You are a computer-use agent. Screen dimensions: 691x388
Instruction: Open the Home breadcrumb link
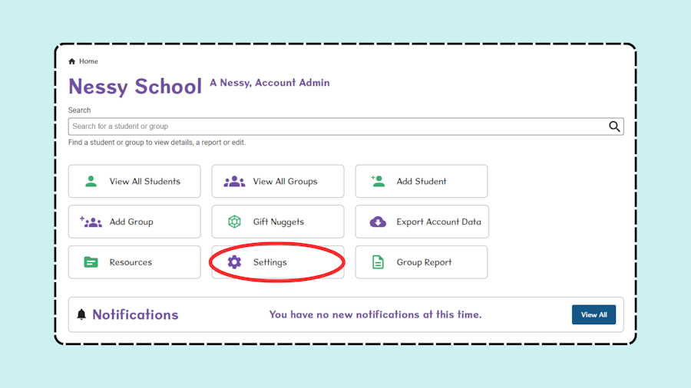[88, 61]
